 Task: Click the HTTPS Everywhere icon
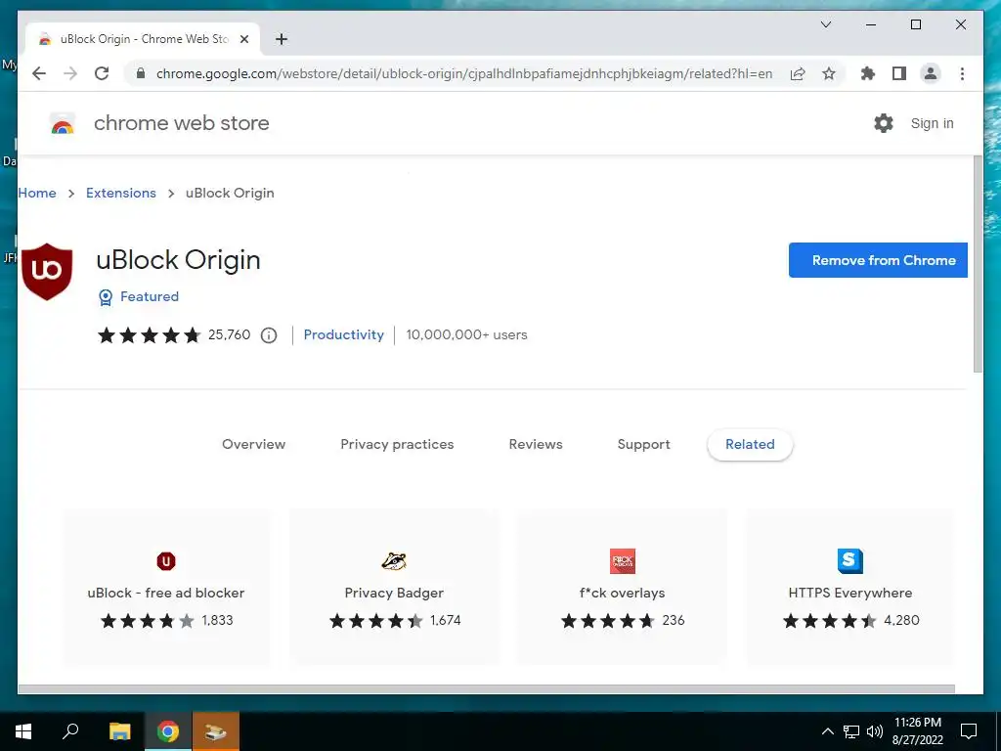[850, 561]
